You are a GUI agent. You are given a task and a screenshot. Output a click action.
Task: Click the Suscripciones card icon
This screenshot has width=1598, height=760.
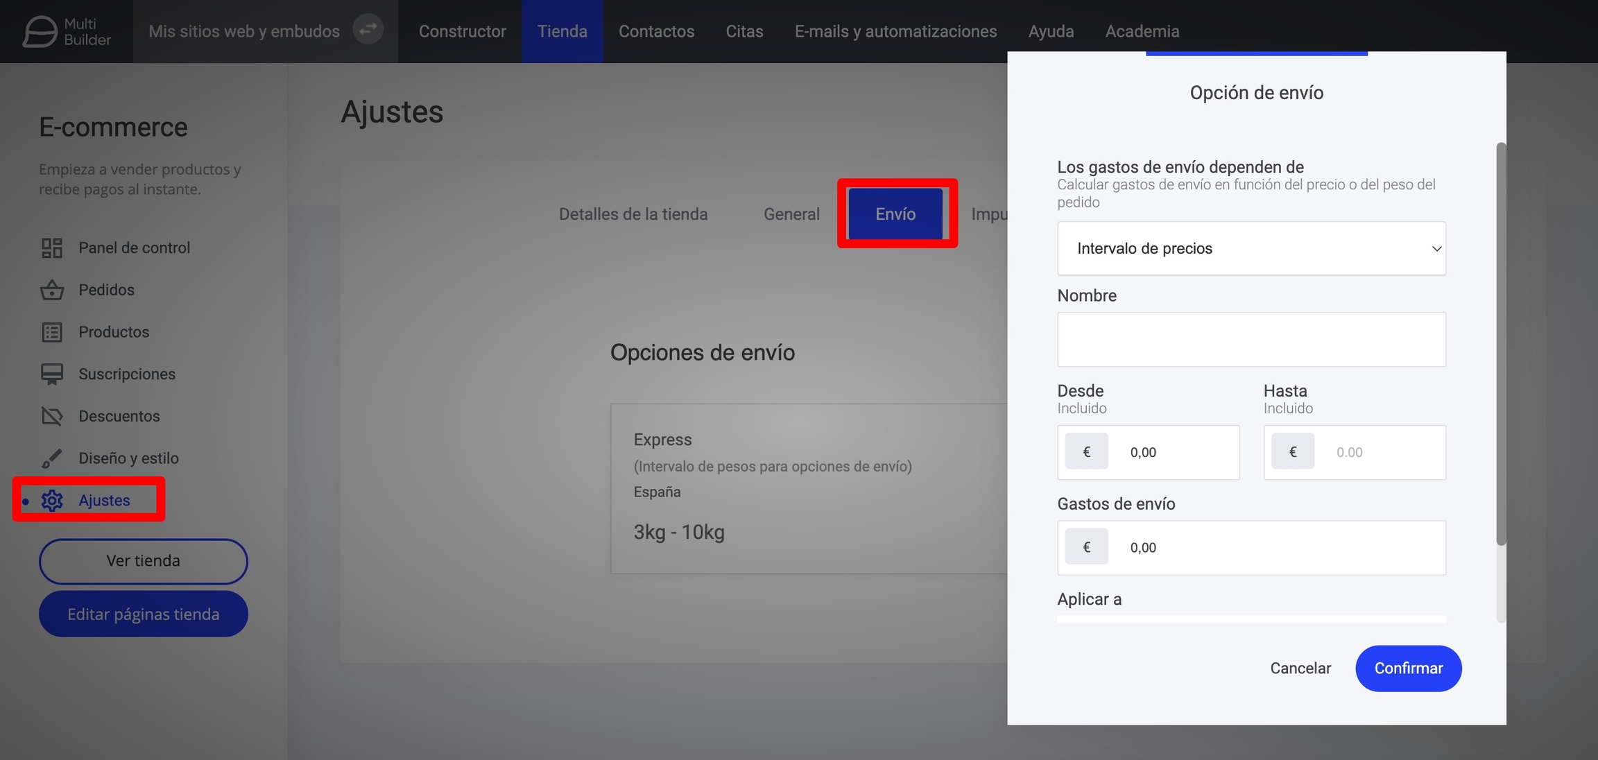pyautogui.click(x=52, y=374)
